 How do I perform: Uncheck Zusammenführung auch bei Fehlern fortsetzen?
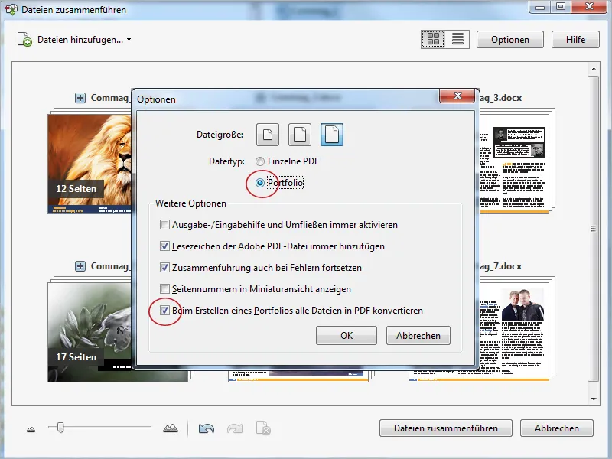pyautogui.click(x=164, y=268)
